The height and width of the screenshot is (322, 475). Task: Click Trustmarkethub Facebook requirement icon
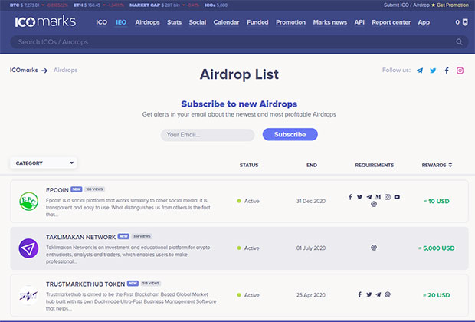[x=359, y=294]
